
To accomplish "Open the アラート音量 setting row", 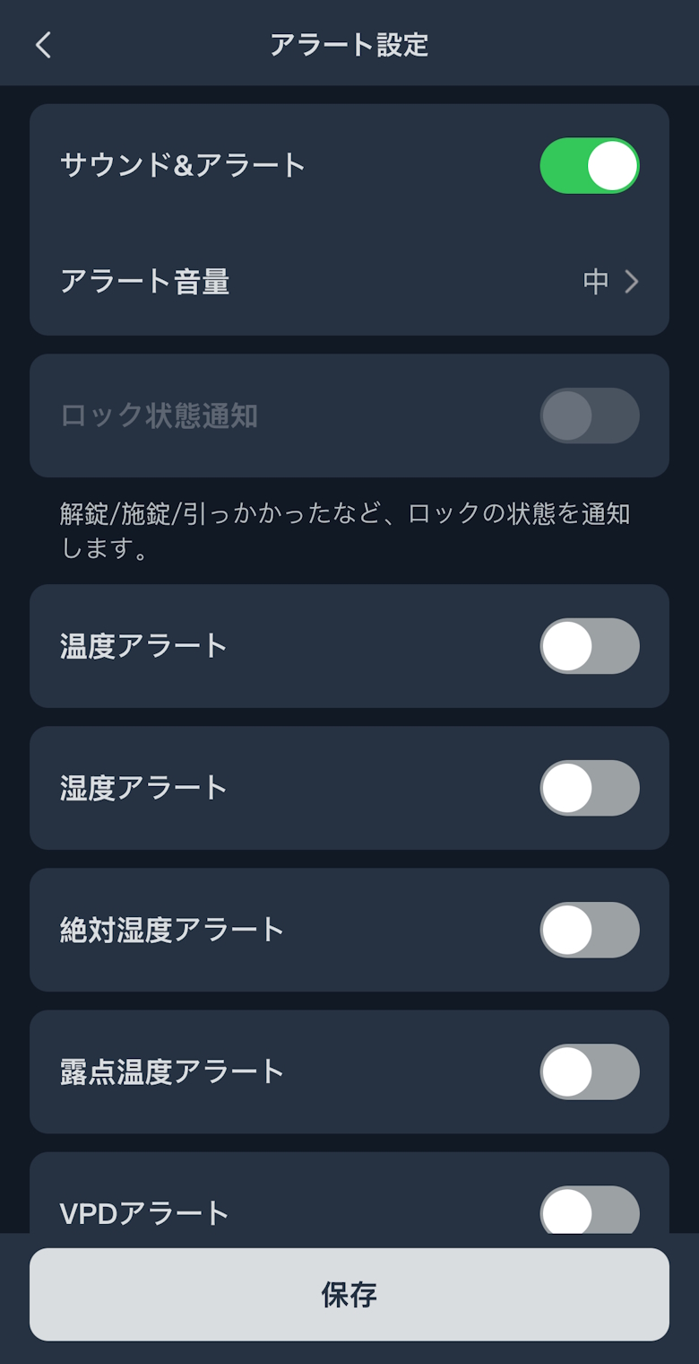I will point(349,282).
